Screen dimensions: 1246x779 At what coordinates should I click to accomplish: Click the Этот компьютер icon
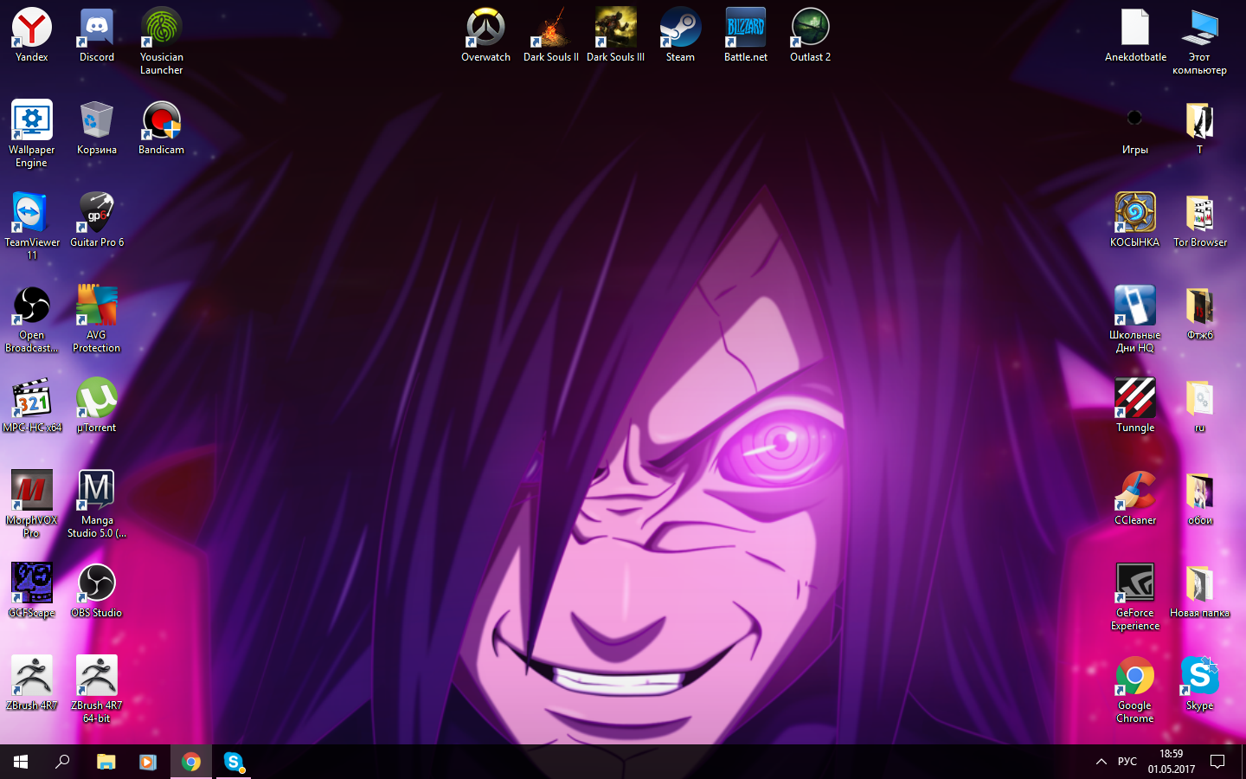(x=1200, y=42)
